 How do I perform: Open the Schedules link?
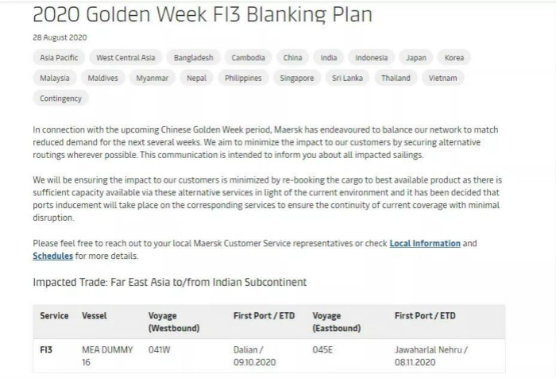pyautogui.click(x=53, y=256)
